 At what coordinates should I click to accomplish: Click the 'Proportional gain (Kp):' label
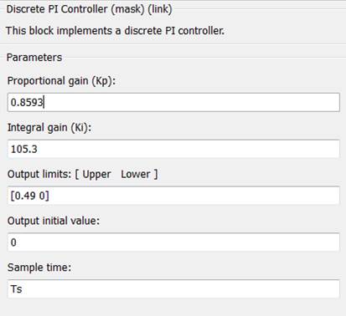click(x=61, y=81)
